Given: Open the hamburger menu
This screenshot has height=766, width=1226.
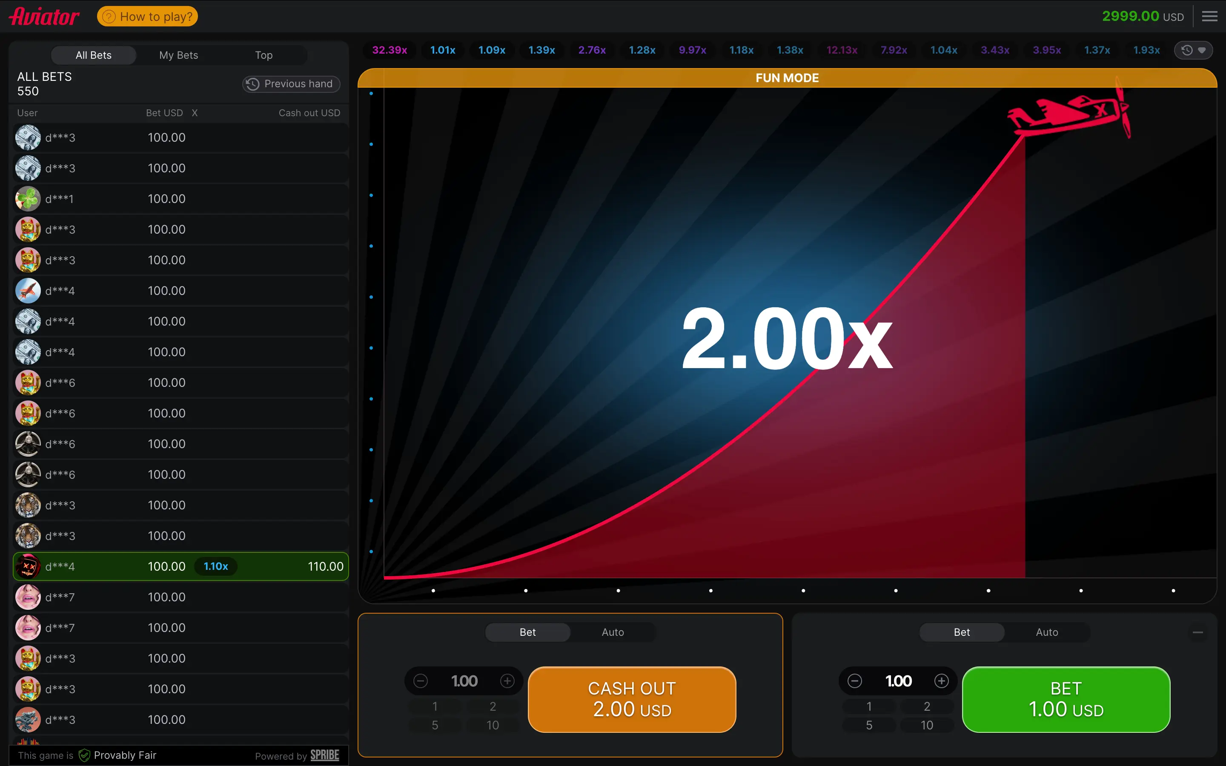Looking at the screenshot, I should coord(1209,16).
